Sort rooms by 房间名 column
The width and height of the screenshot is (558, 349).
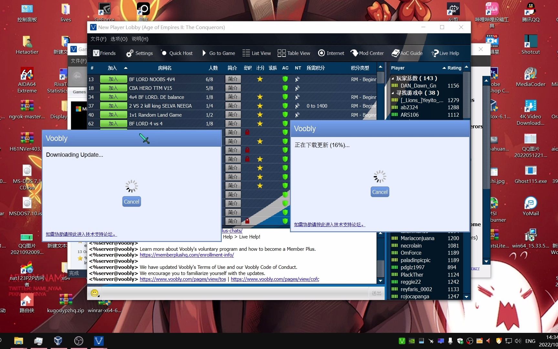165,68
